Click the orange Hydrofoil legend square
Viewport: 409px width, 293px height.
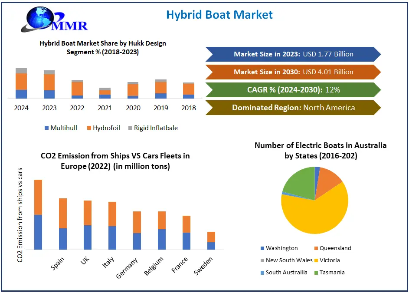click(x=90, y=128)
